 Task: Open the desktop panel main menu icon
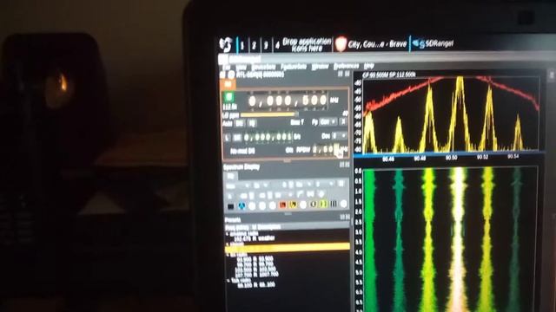(x=226, y=44)
